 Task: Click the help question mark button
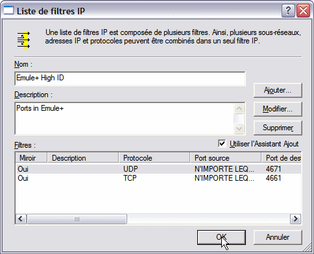point(288,10)
